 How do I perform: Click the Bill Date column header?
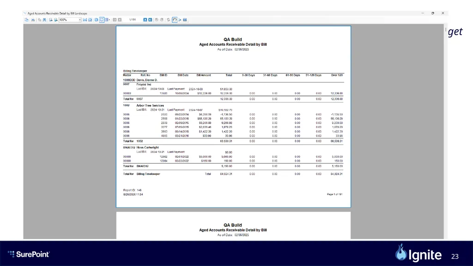(183, 75)
